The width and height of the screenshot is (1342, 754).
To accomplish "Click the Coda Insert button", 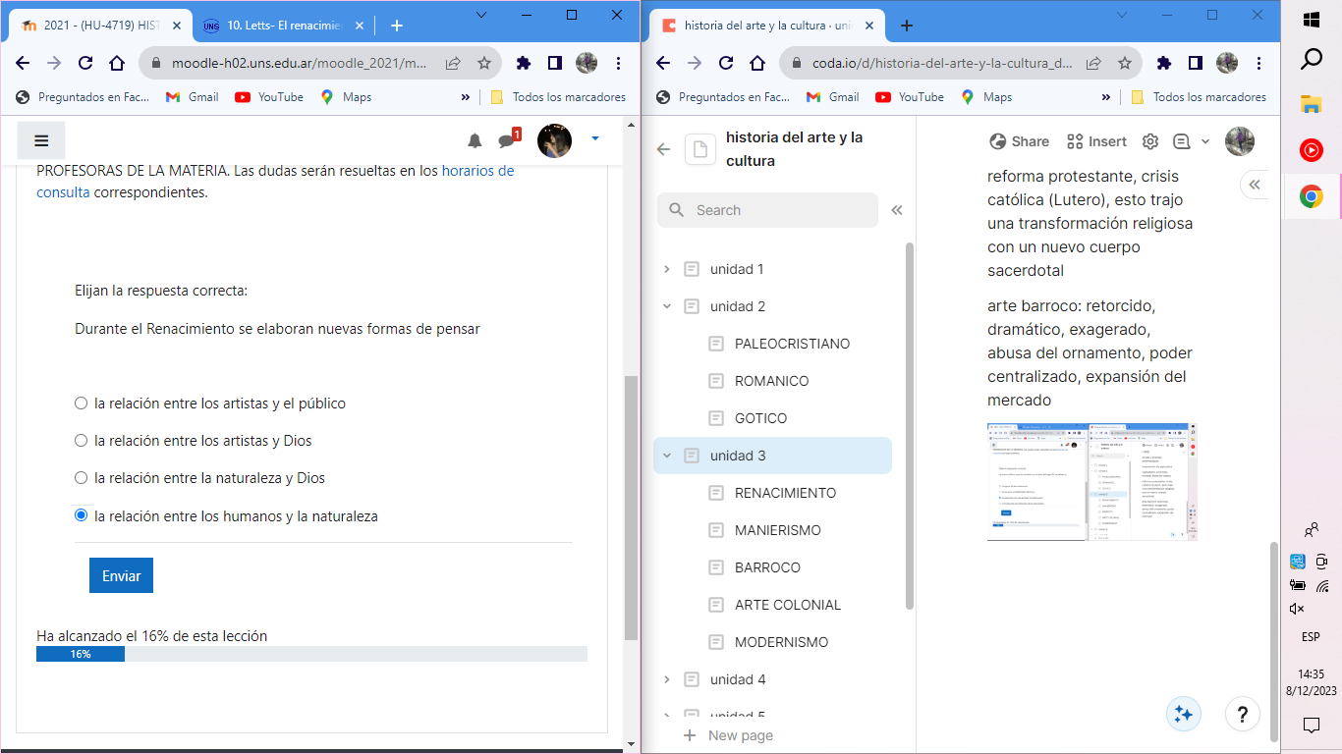I will (x=1096, y=141).
